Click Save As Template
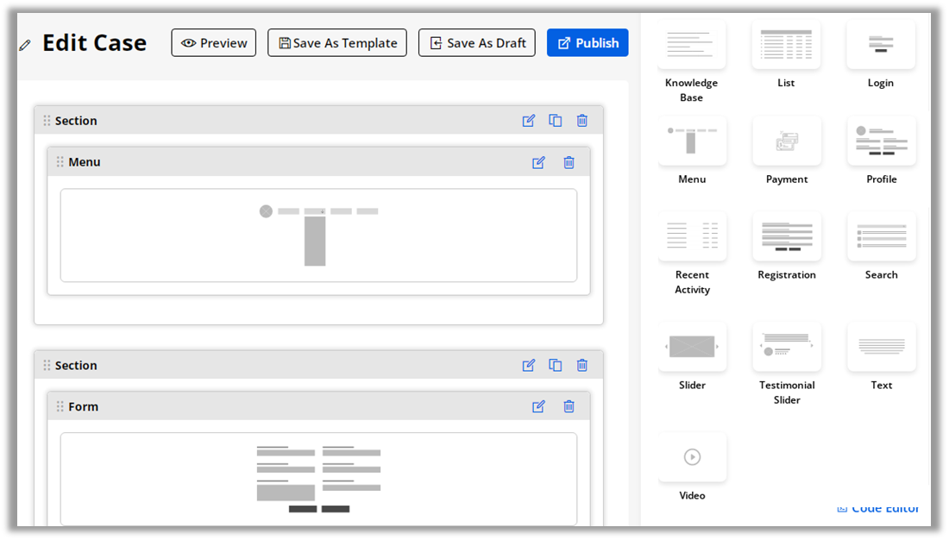 336,43
